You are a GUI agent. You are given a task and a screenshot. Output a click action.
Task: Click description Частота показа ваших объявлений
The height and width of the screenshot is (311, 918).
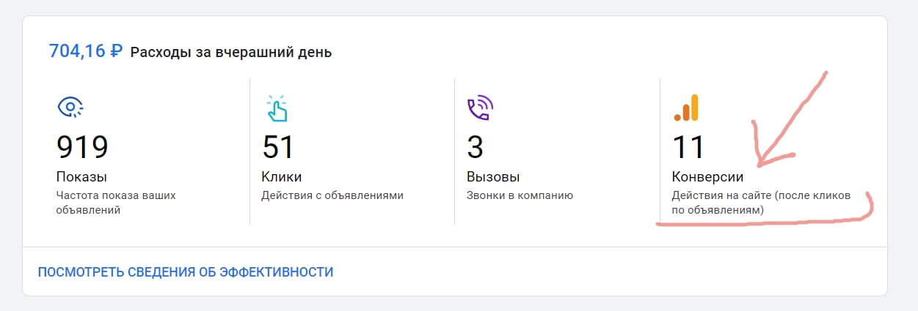[115, 203]
